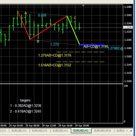Select the yellow point B label

pyautogui.click(x=38, y=41)
